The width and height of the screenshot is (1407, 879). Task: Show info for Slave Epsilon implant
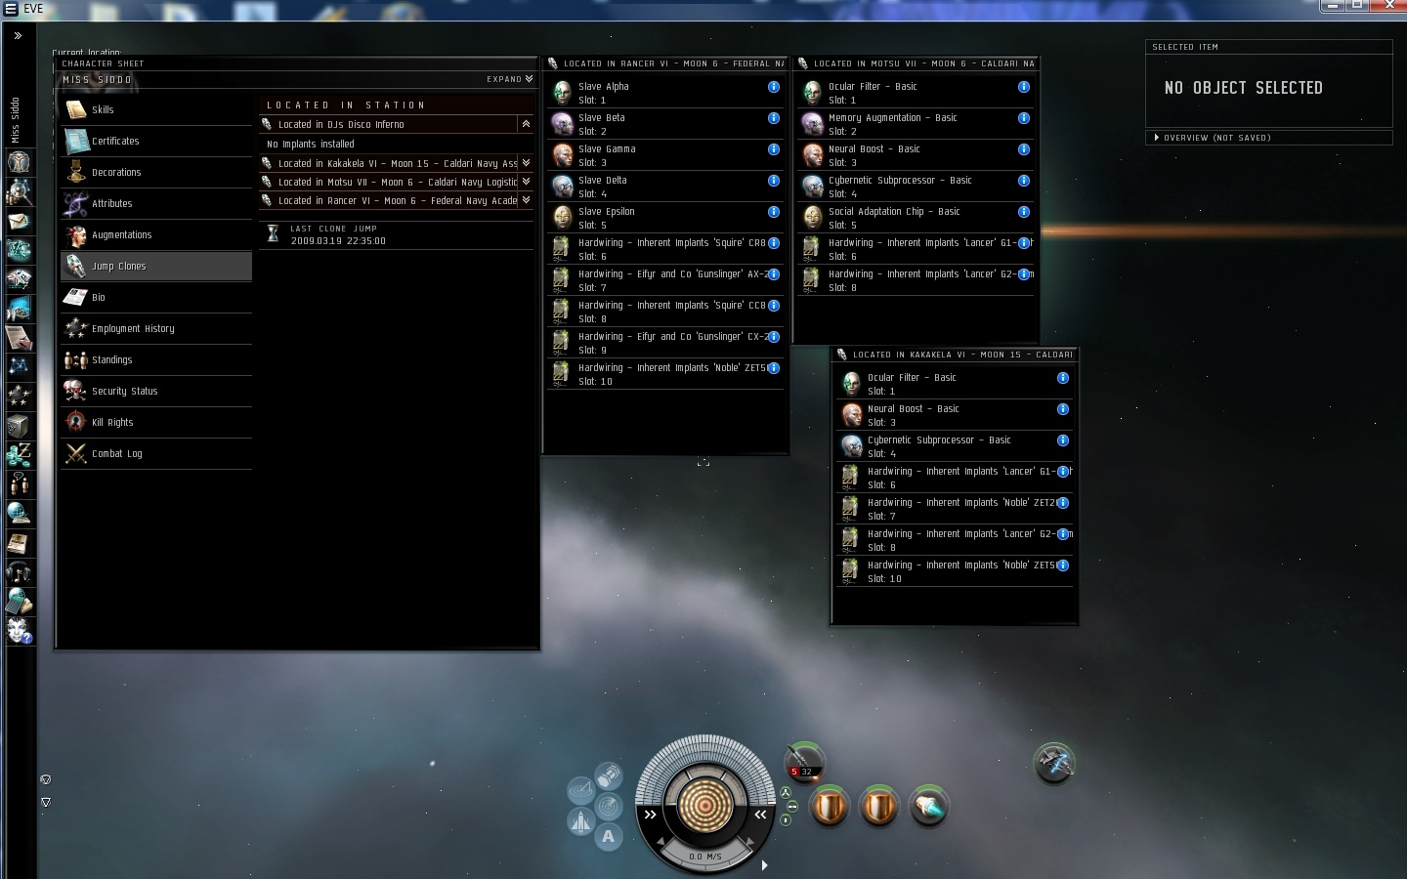pyautogui.click(x=774, y=212)
